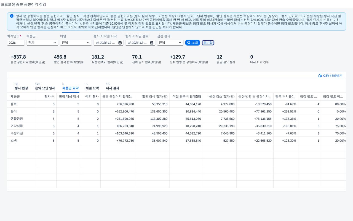
Task: Sort by the 제품군 column header
Action: (22, 97)
